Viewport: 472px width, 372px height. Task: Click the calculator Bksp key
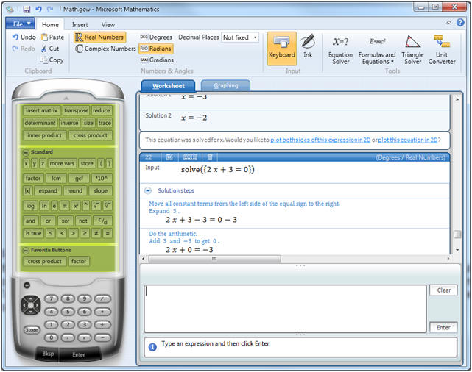(48, 354)
